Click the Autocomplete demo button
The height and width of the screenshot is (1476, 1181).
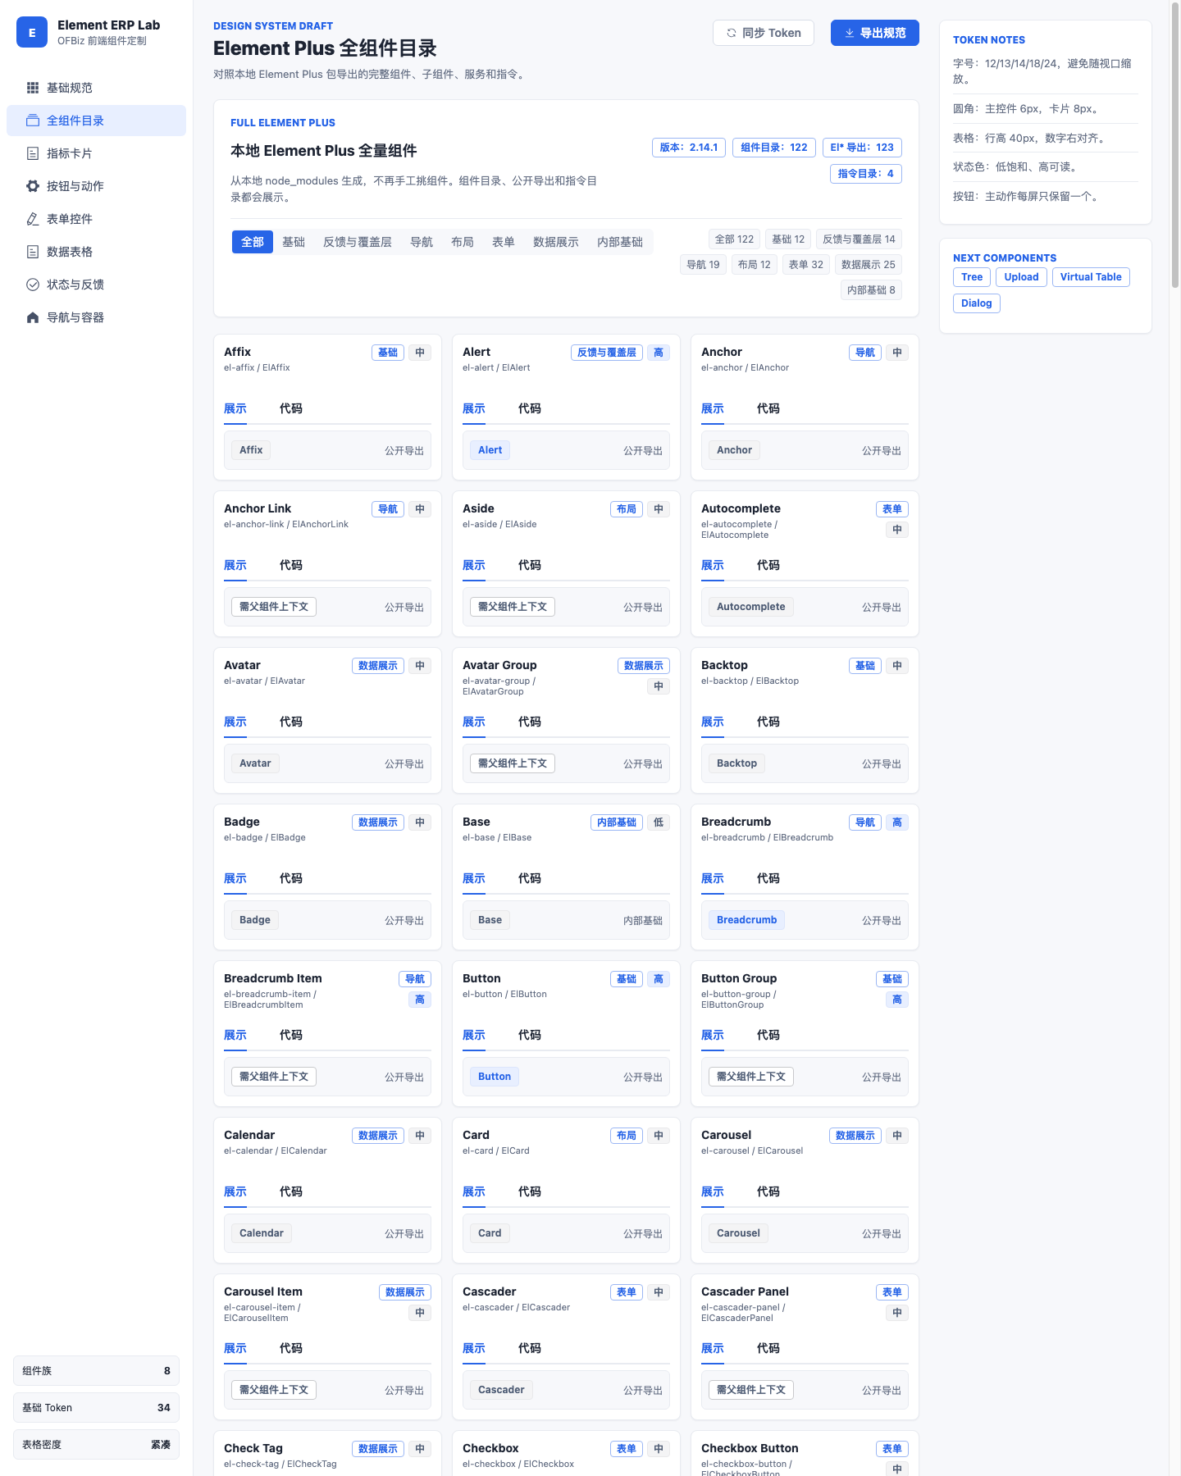point(751,607)
